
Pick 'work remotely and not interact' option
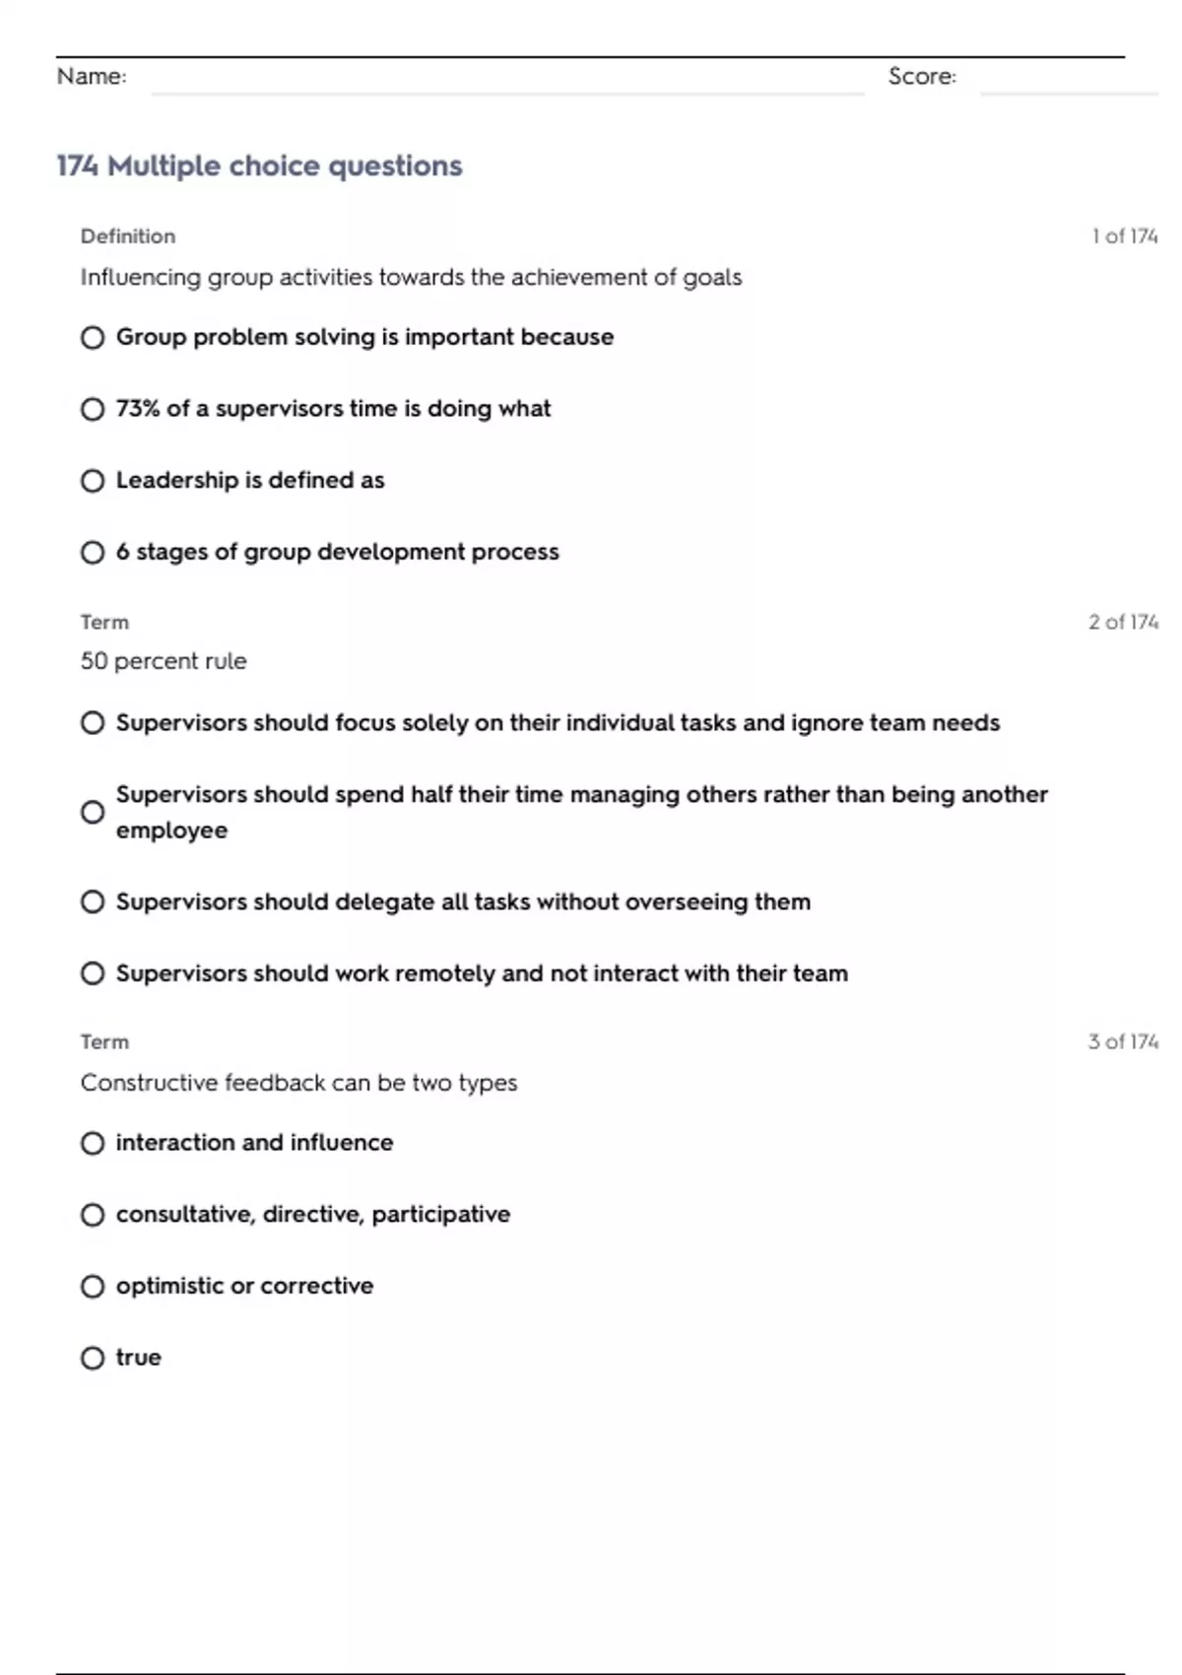[93, 973]
